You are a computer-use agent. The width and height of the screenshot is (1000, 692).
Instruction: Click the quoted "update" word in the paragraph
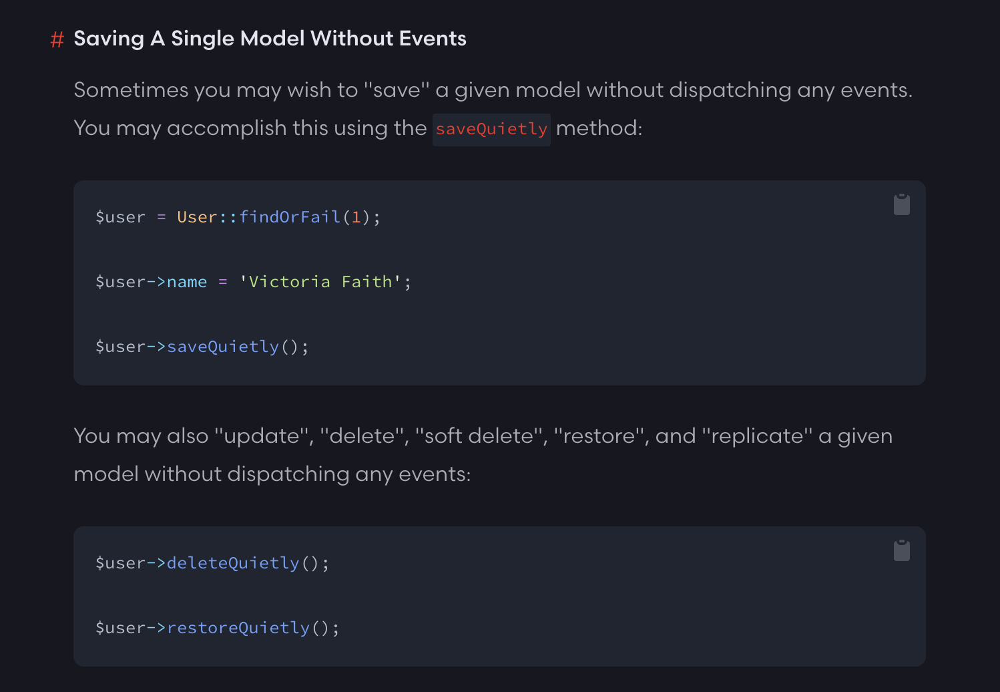262,436
